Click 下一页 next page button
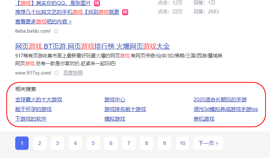 (x=208, y=143)
